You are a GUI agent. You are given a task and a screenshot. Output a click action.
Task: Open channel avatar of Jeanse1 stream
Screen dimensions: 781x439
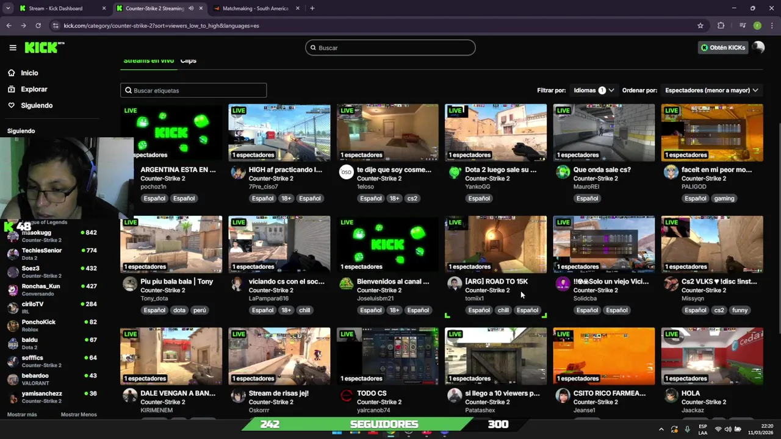point(563,396)
